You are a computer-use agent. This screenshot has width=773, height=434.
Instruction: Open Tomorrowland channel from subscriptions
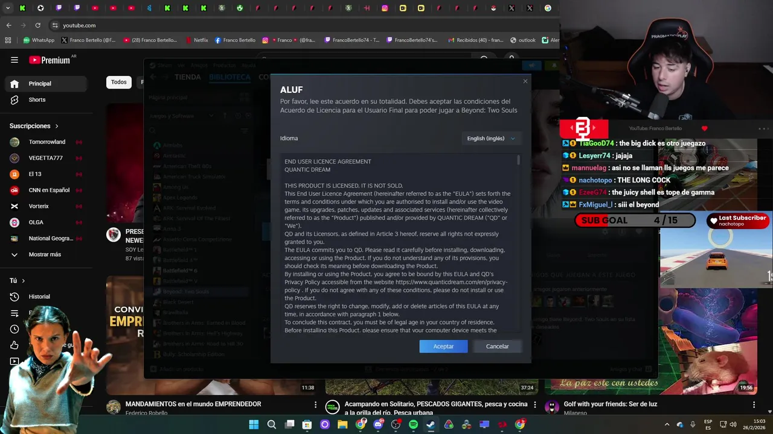pos(47,142)
